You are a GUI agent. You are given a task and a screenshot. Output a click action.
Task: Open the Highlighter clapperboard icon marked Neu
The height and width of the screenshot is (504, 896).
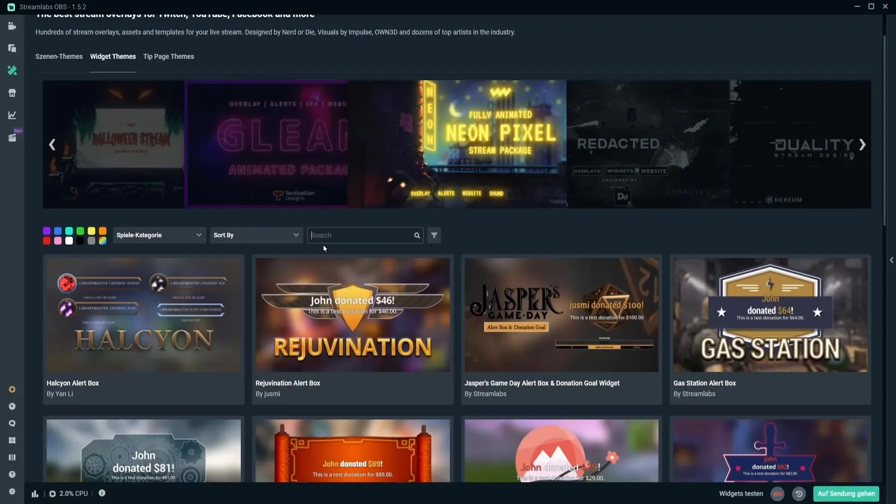click(x=12, y=138)
